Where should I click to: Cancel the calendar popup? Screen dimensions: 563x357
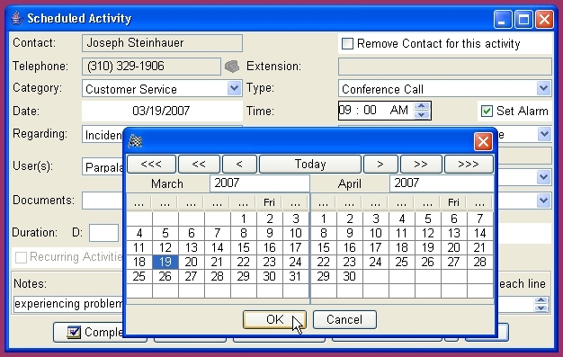[x=344, y=319]
